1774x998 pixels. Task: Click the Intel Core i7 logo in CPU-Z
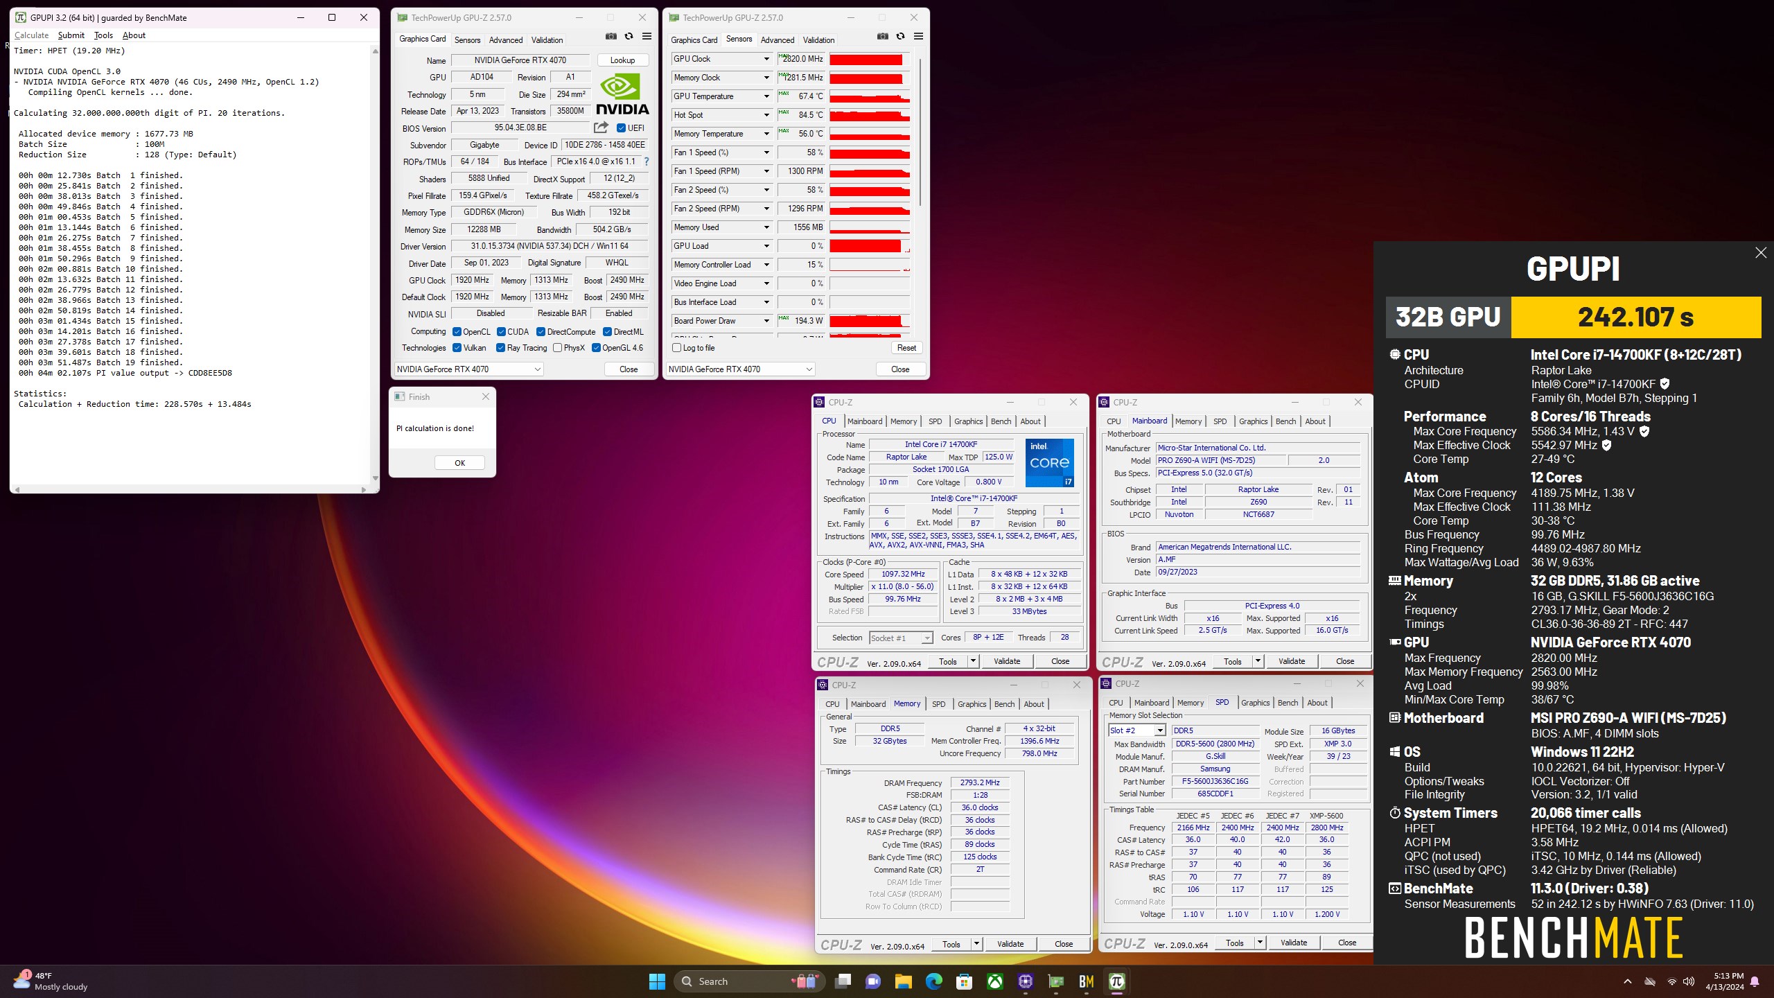(1049, 462)
